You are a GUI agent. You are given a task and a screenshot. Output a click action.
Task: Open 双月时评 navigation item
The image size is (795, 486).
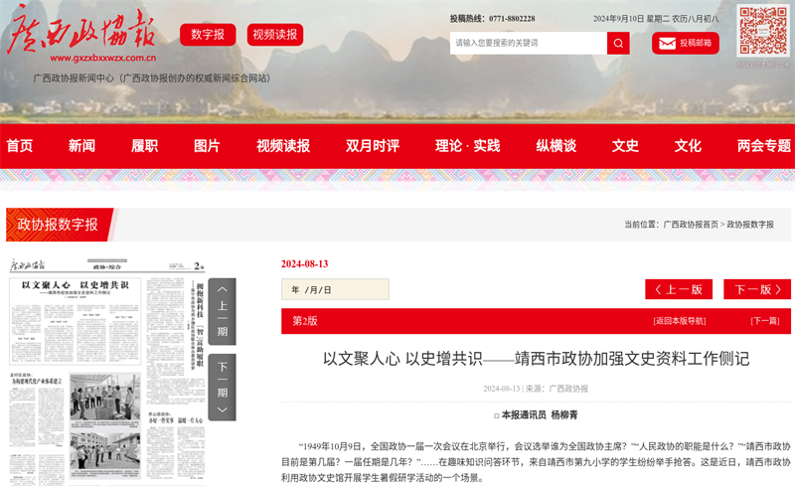coord(373,146)
